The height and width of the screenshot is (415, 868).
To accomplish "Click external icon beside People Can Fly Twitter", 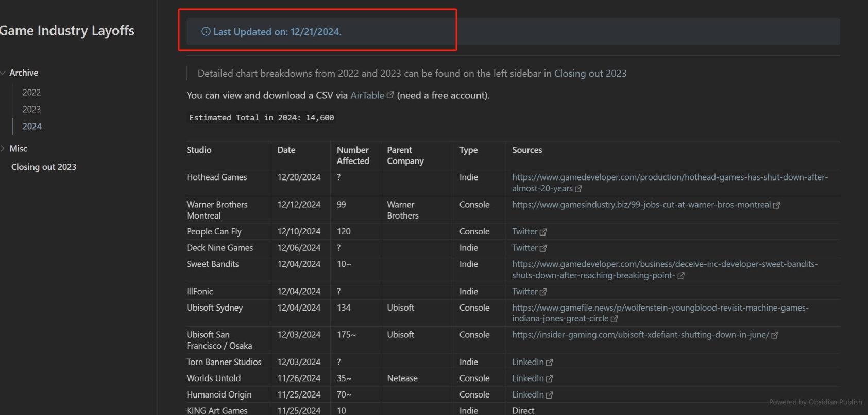I will [543, 232].
